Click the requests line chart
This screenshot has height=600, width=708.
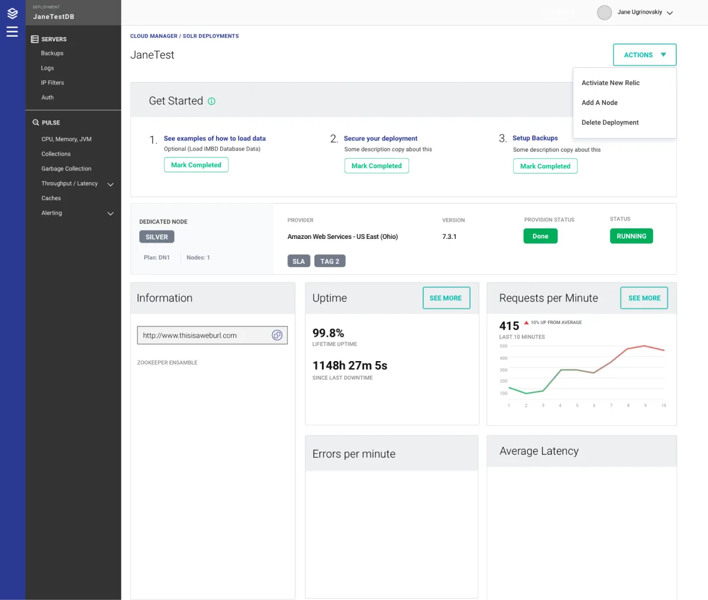click(x=586, y=371)
